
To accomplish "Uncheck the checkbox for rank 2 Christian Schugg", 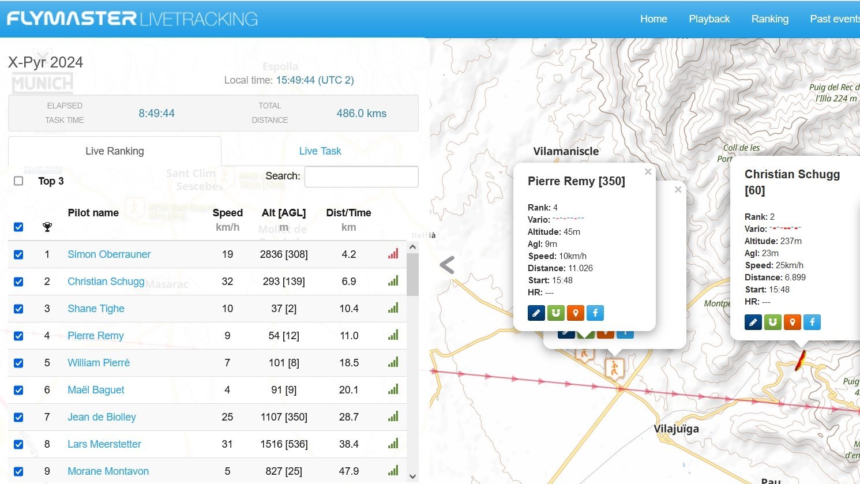I will [18, 282].
